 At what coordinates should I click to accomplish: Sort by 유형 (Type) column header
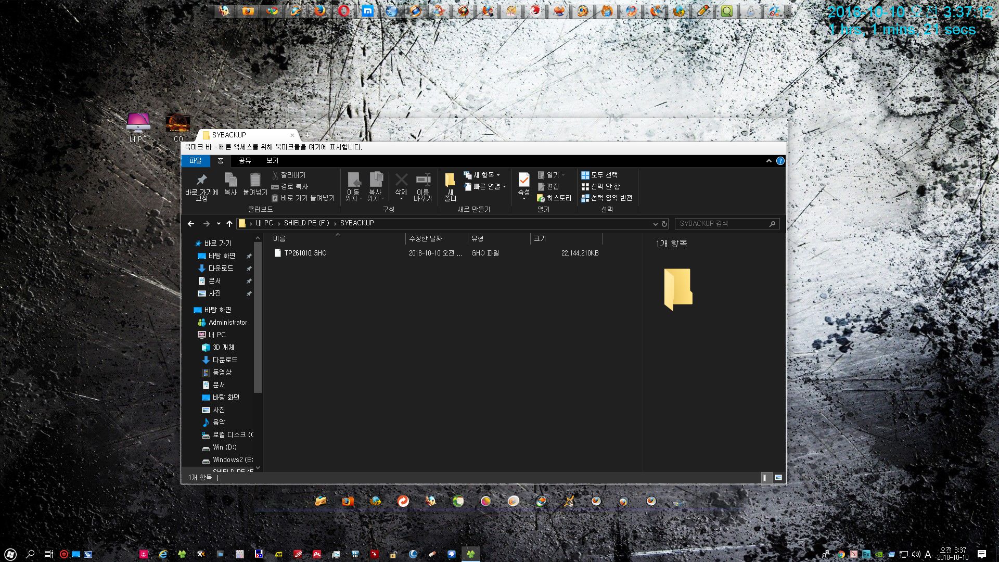point(498,239)
